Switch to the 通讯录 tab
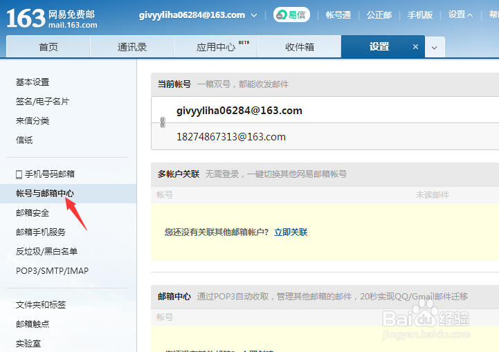 pos(132,47)
